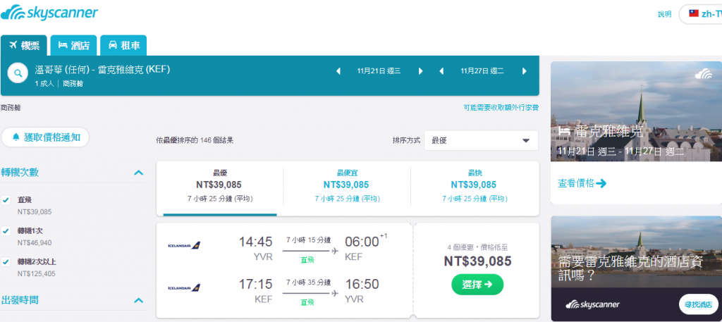Switch to the 機票 flights tab
Viewport: 722px width, 322px height.
click(24, 45)
